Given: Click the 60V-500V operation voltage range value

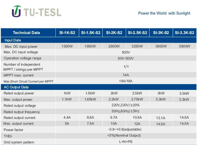Looking at the screenshot, I should coord(126,58).
